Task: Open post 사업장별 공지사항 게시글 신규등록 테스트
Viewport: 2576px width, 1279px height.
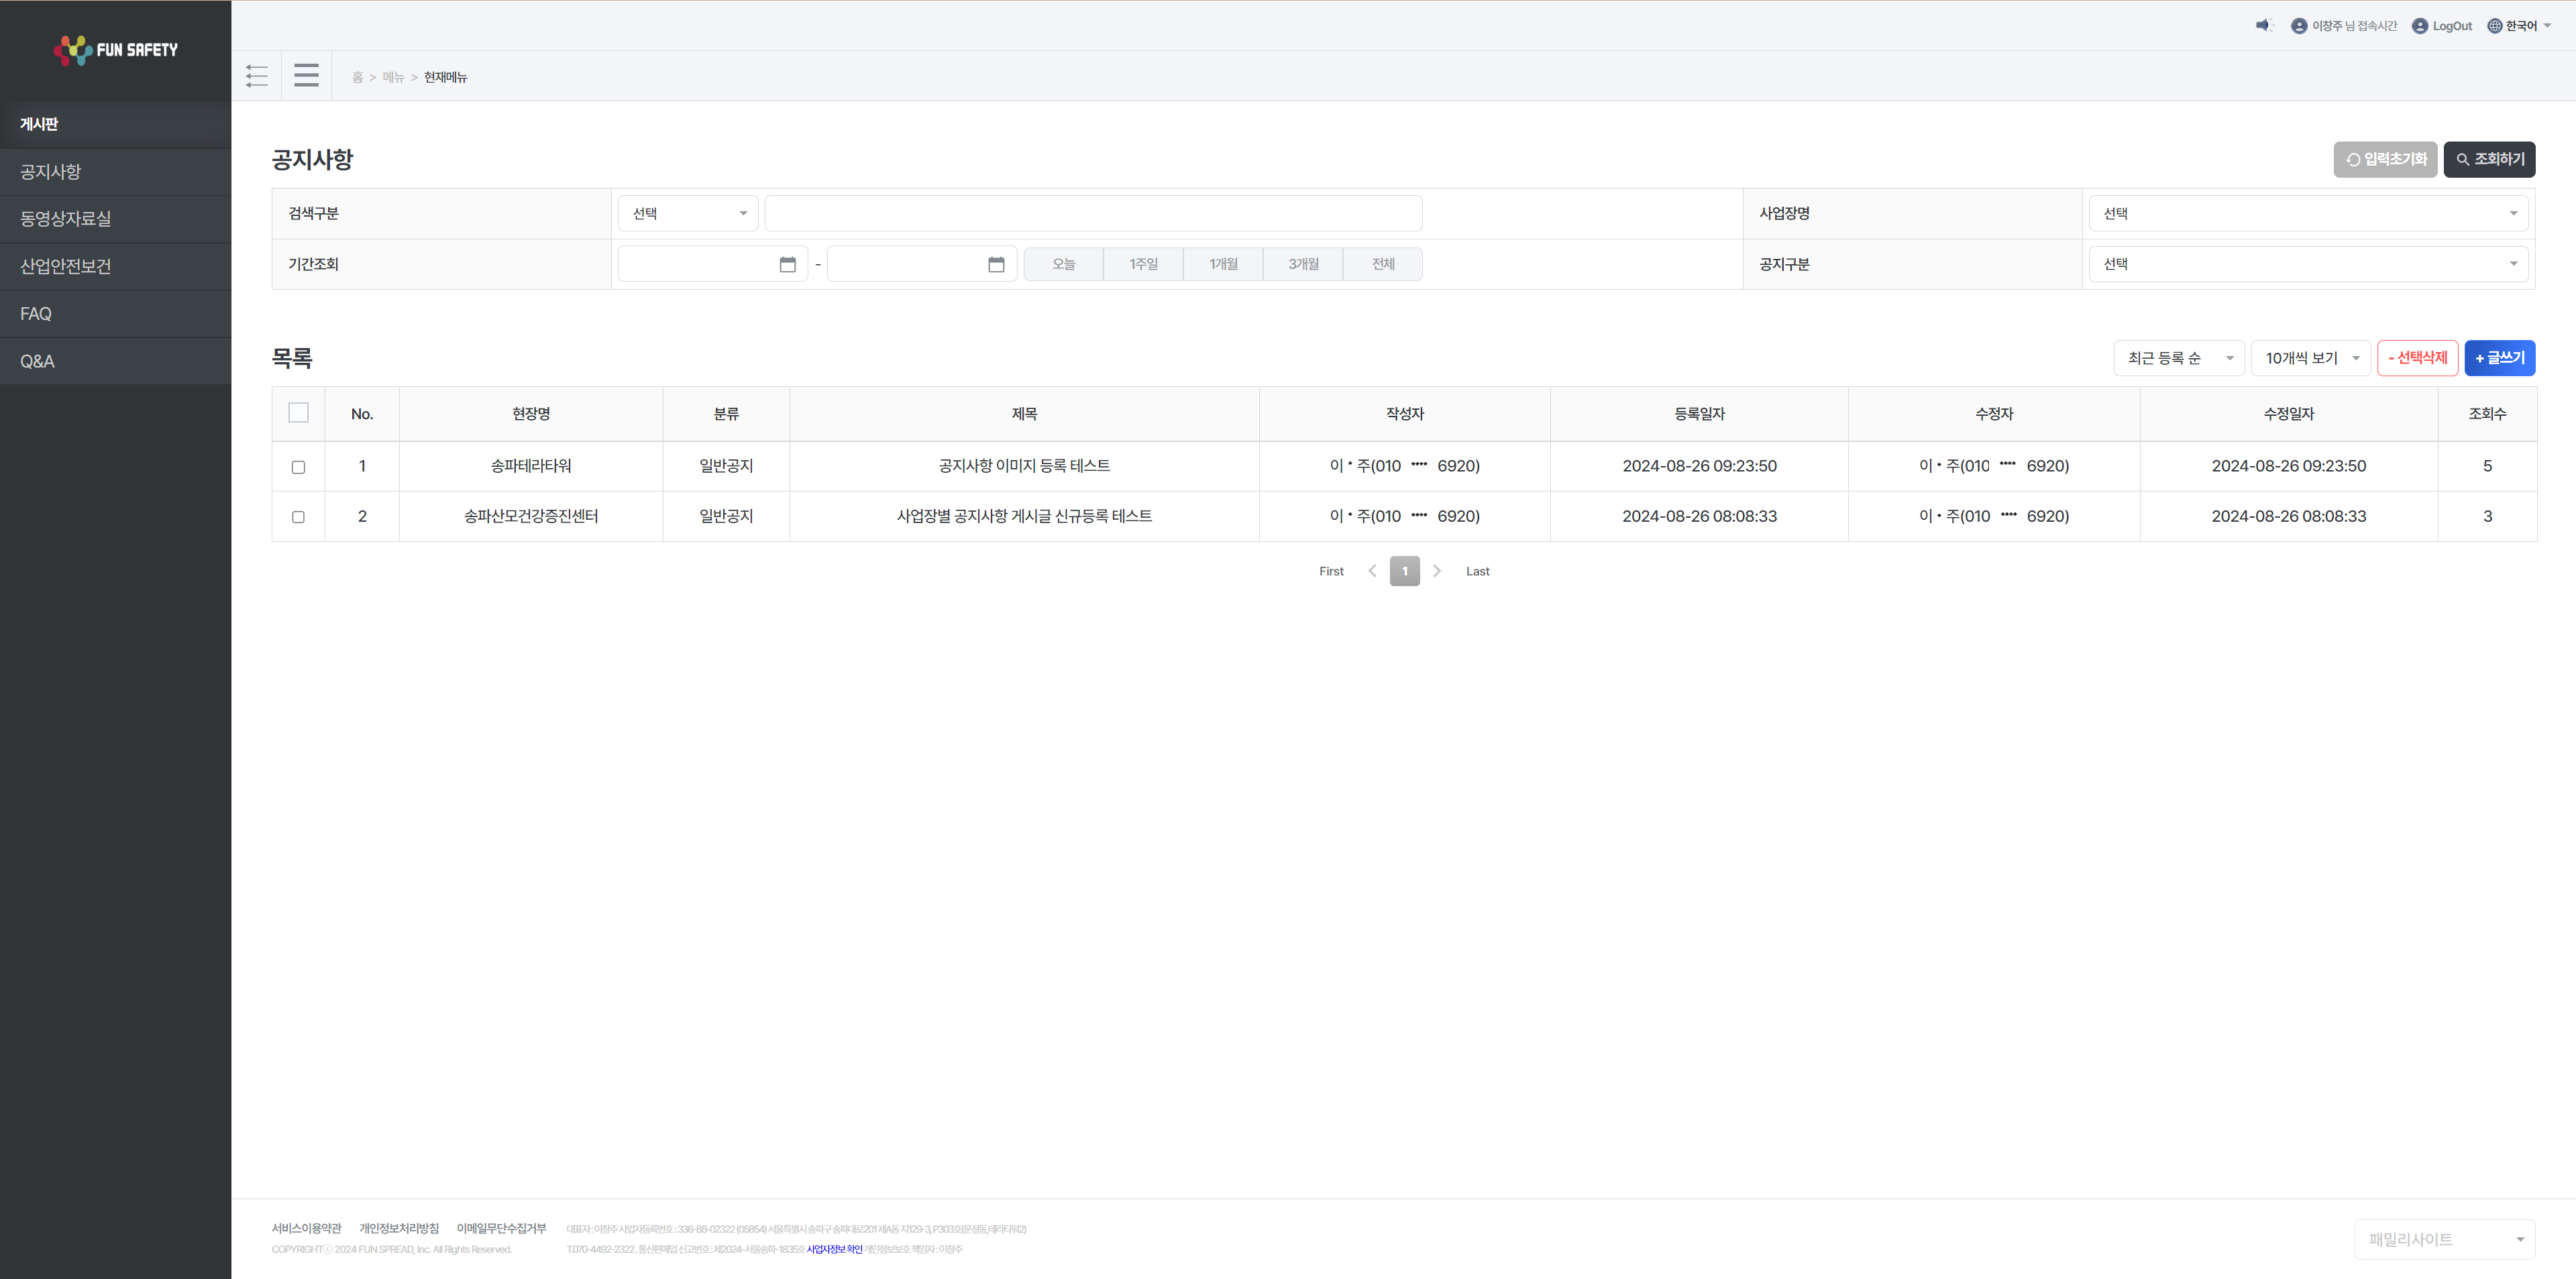Action: click(1024, 516)
